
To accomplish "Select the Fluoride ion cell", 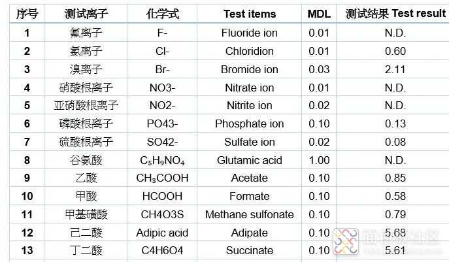I will point(250,33).
